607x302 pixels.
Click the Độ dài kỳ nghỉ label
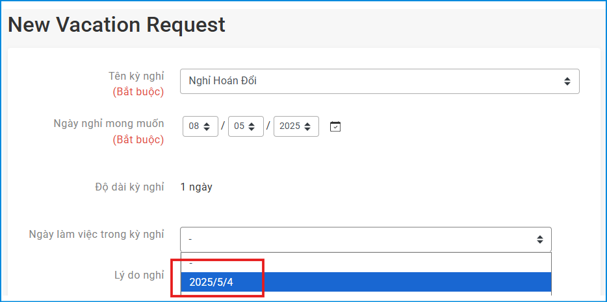tap(129, 187)
